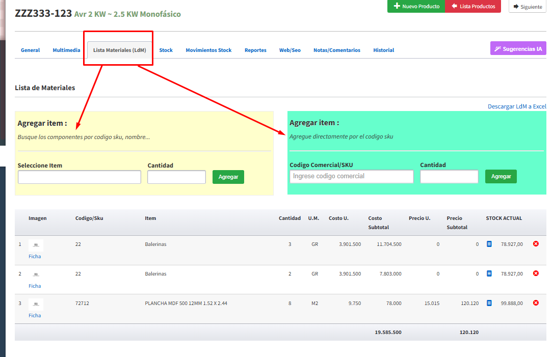Click the Sugerencias IA magic wand button

coord(518,49)
